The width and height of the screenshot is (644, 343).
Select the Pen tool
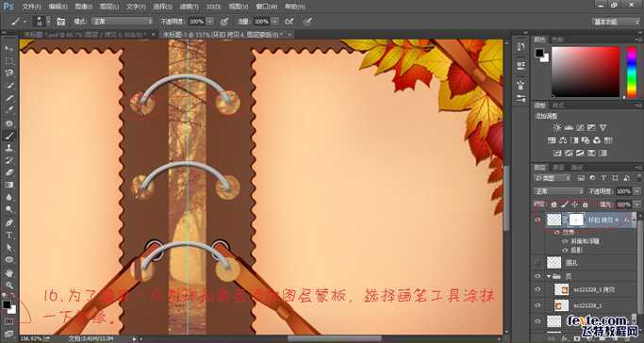(x=9, y=222)
